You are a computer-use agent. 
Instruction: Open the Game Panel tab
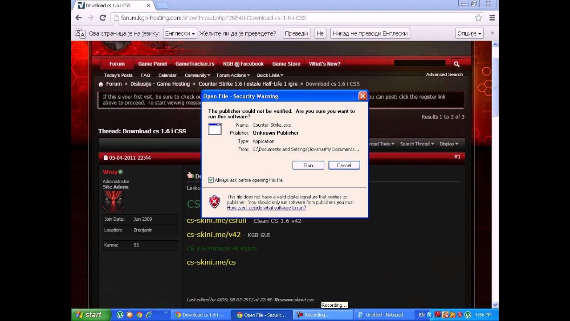[x=152, y=64]
